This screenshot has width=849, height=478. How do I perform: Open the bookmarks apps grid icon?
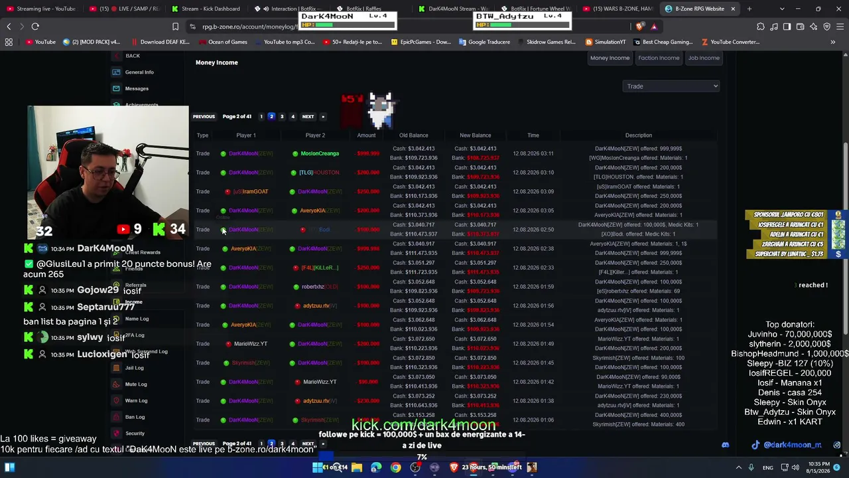(x=9, y=42)
